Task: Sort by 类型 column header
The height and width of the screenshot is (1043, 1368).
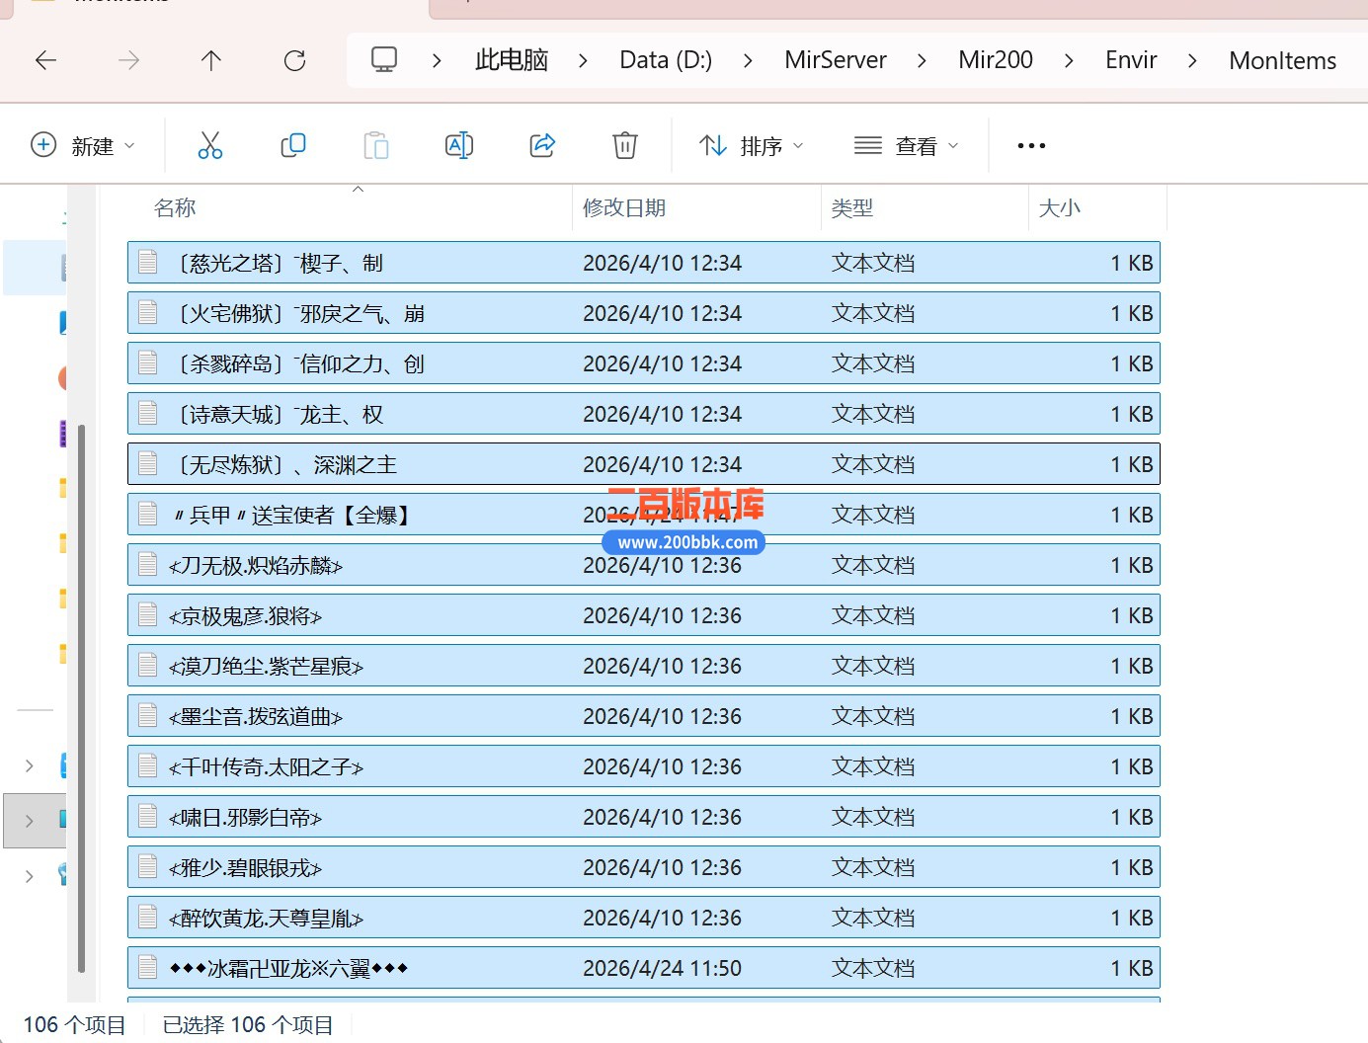Action: point(852,208)
